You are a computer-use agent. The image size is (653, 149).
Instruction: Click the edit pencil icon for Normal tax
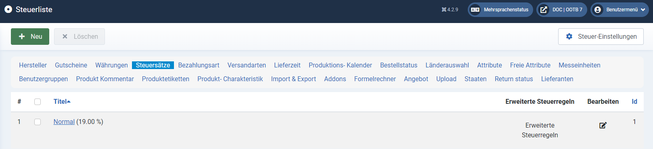pos(603,125)
